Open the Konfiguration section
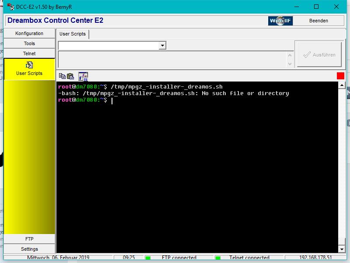The height and width of the screenshot is (263, 350). pos(29,33)
